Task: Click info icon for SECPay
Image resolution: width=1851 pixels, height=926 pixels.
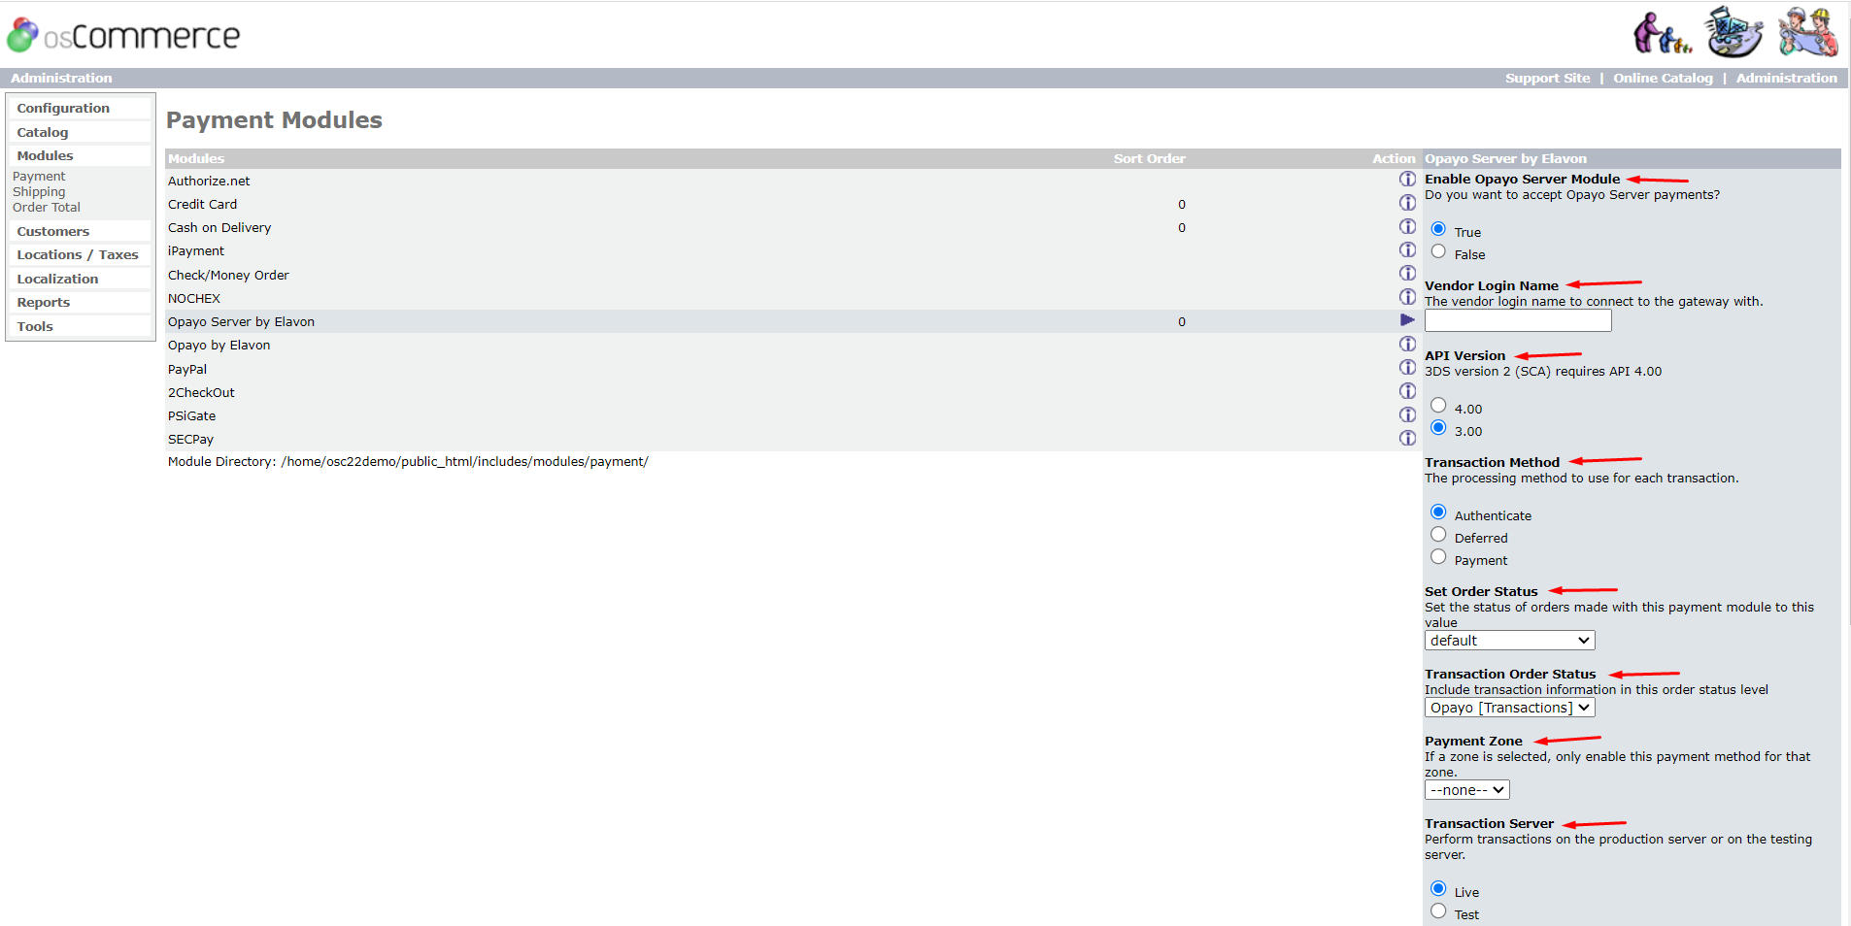Action: [1407, 438]
